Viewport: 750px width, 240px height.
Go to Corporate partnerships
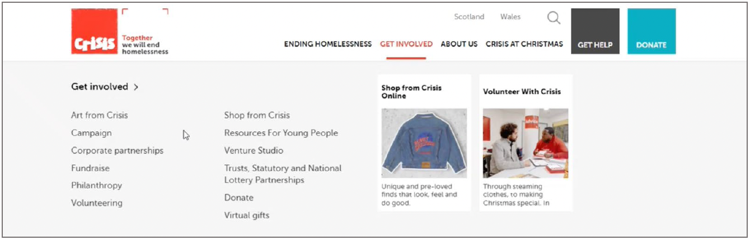tap(117, 151)
